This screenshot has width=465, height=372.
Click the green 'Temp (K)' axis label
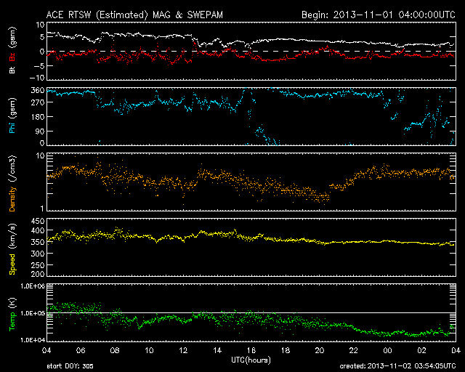click(12, 314)
